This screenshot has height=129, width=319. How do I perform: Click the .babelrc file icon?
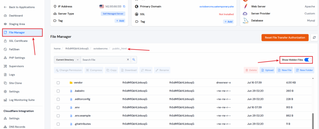pos(71,91)
